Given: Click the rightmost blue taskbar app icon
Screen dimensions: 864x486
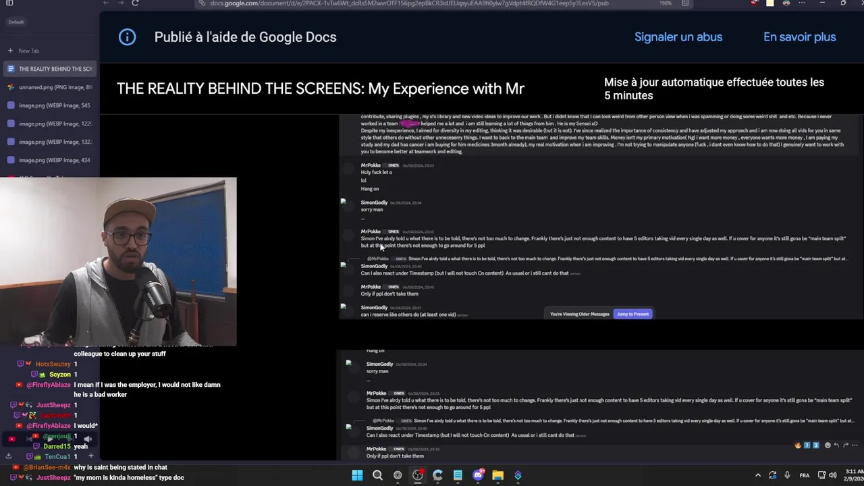Looking at the screenshot, I should click(x=518, y=475).
